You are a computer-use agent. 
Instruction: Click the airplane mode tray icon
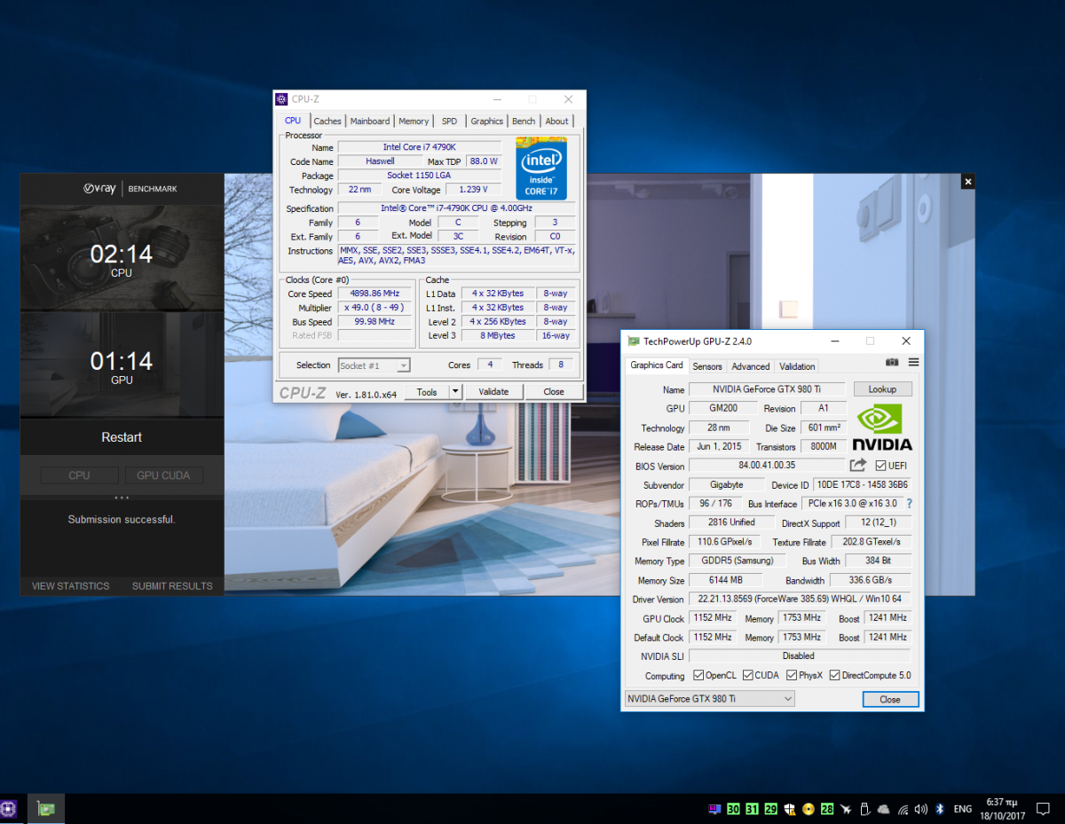tap(847, 809)
